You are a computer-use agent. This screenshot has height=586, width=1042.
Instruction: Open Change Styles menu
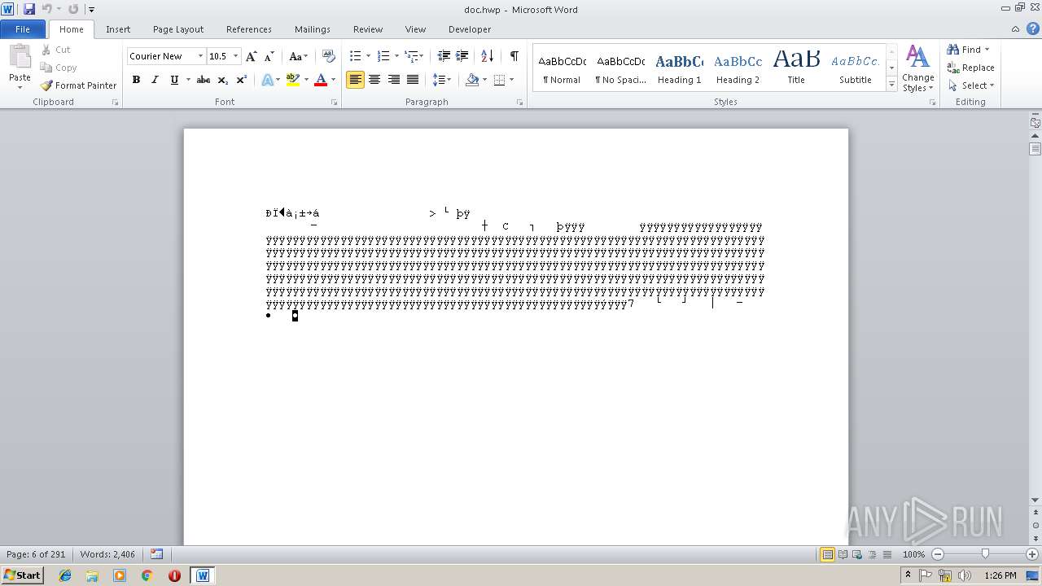click(x=917, y=68)
